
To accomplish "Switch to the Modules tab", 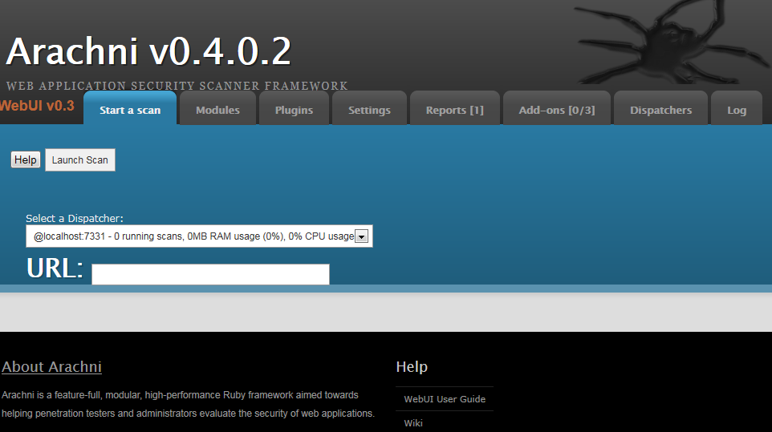I will click(x=217, y=108).
